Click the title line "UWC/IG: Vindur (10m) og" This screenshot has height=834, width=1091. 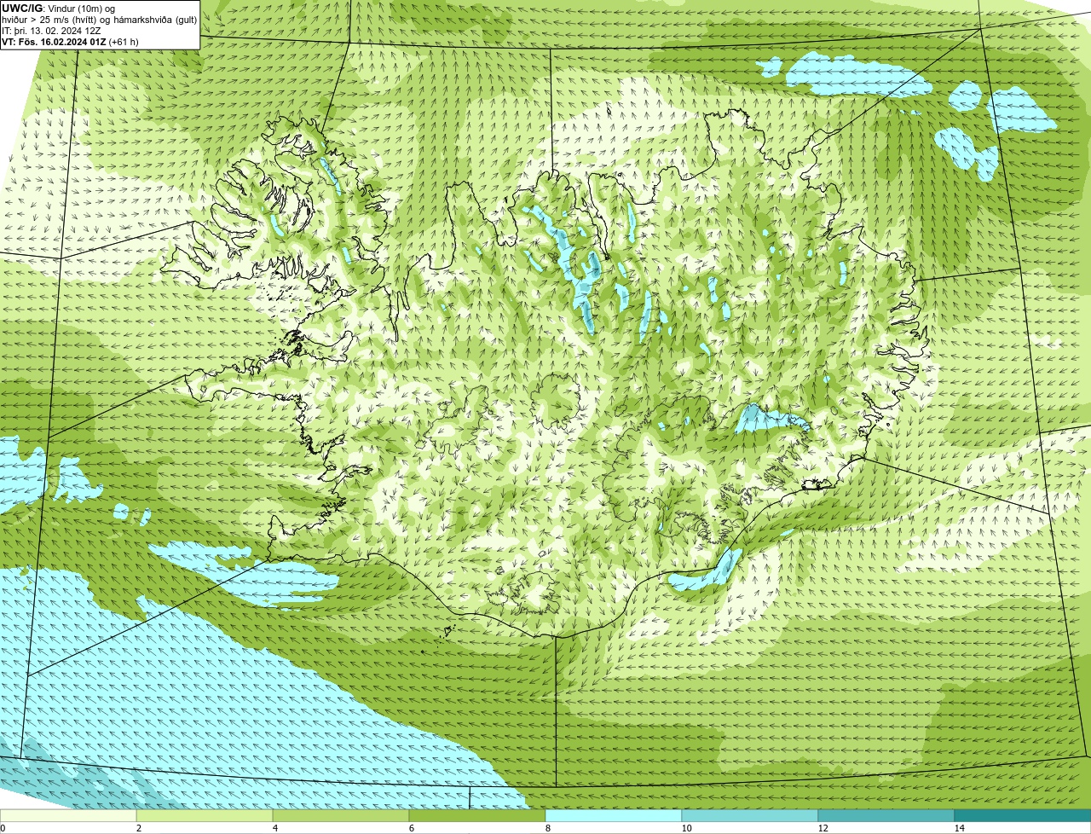click(x=58, y=8)
